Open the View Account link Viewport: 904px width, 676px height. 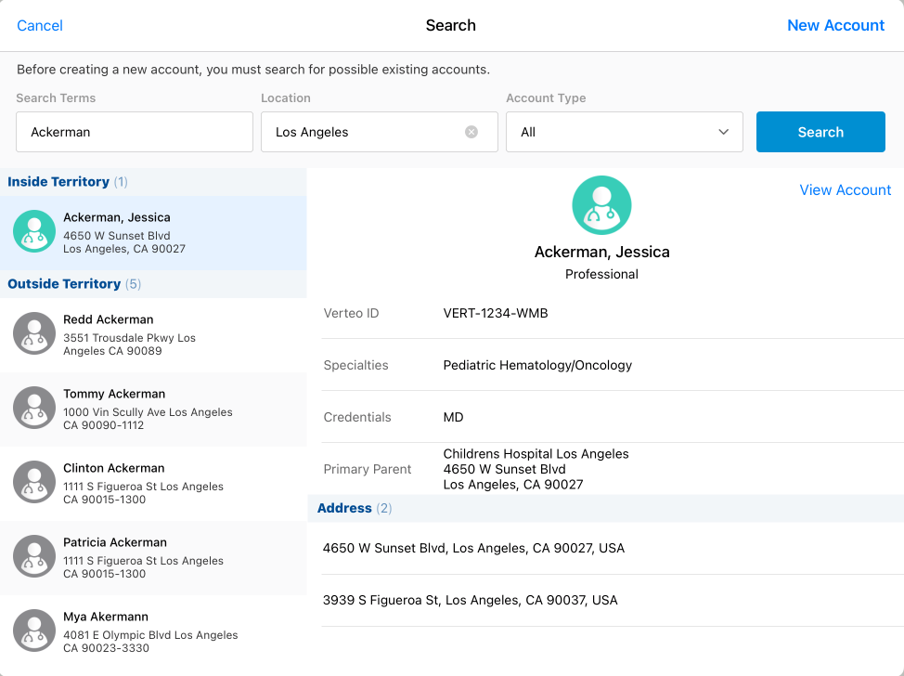(x=845, y=189)
